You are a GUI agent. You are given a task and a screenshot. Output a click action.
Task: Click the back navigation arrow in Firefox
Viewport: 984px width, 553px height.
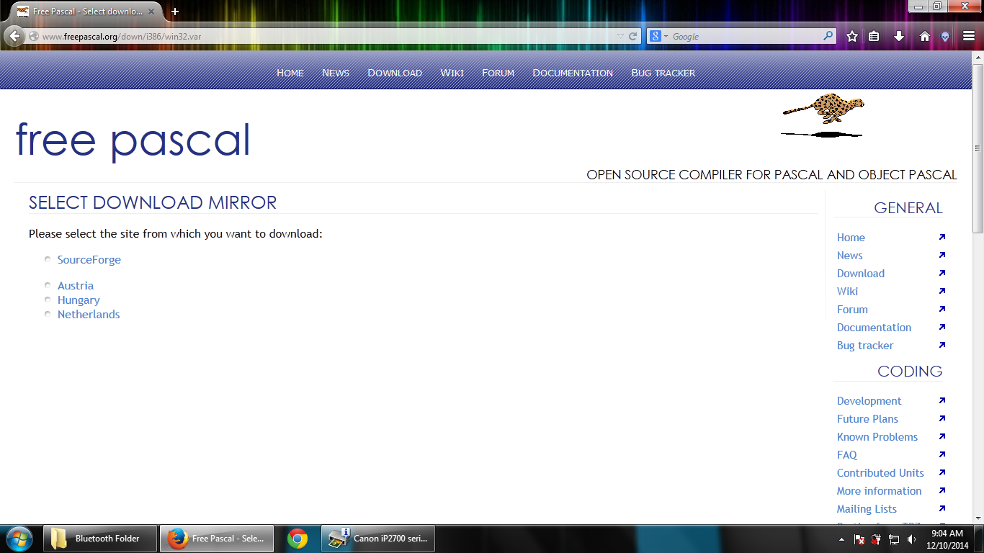[x=13, y=35]
